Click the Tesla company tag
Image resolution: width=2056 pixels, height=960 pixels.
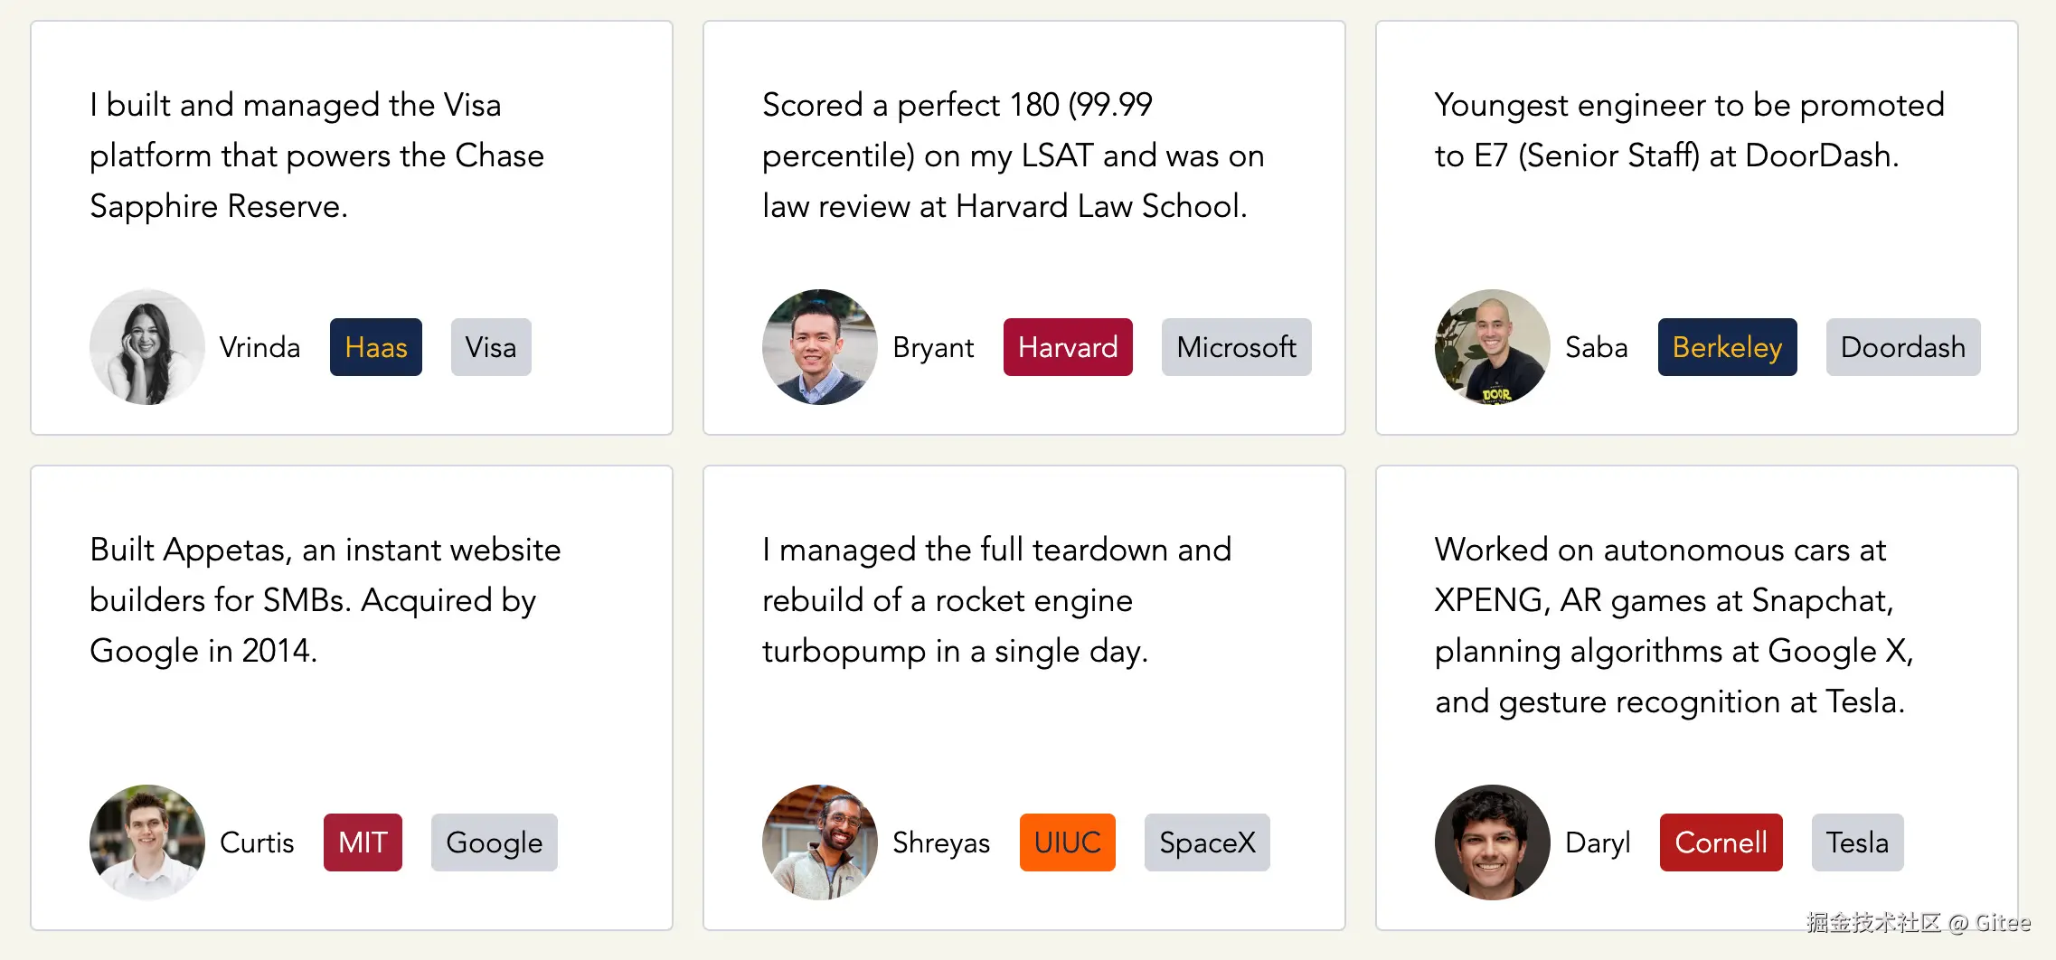click(x=1857, y=842)
